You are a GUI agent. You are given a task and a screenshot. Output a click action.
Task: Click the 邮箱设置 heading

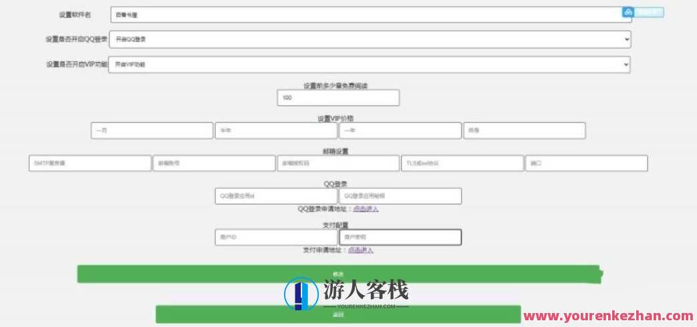point(335,151)
